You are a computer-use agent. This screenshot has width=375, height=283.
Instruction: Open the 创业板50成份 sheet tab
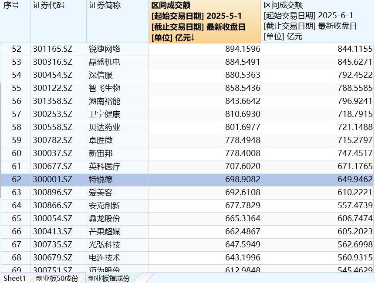tap(57, 278)
